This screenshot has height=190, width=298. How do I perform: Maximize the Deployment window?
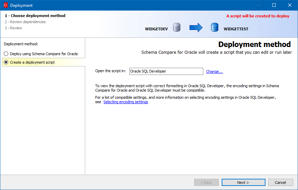point(274,5)
